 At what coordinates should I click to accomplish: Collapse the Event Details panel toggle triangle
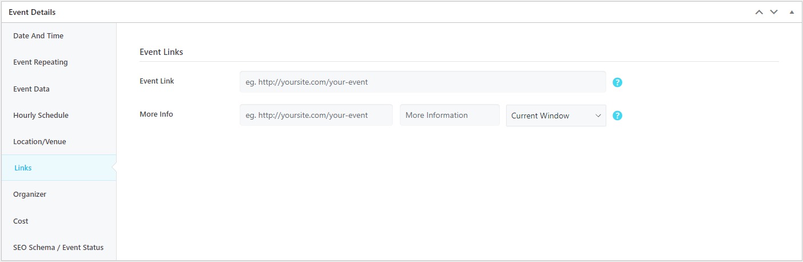(792, 12)
